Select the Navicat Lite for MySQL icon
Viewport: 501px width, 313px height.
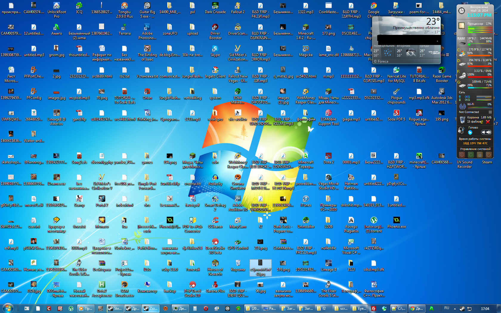pos(396,74)
